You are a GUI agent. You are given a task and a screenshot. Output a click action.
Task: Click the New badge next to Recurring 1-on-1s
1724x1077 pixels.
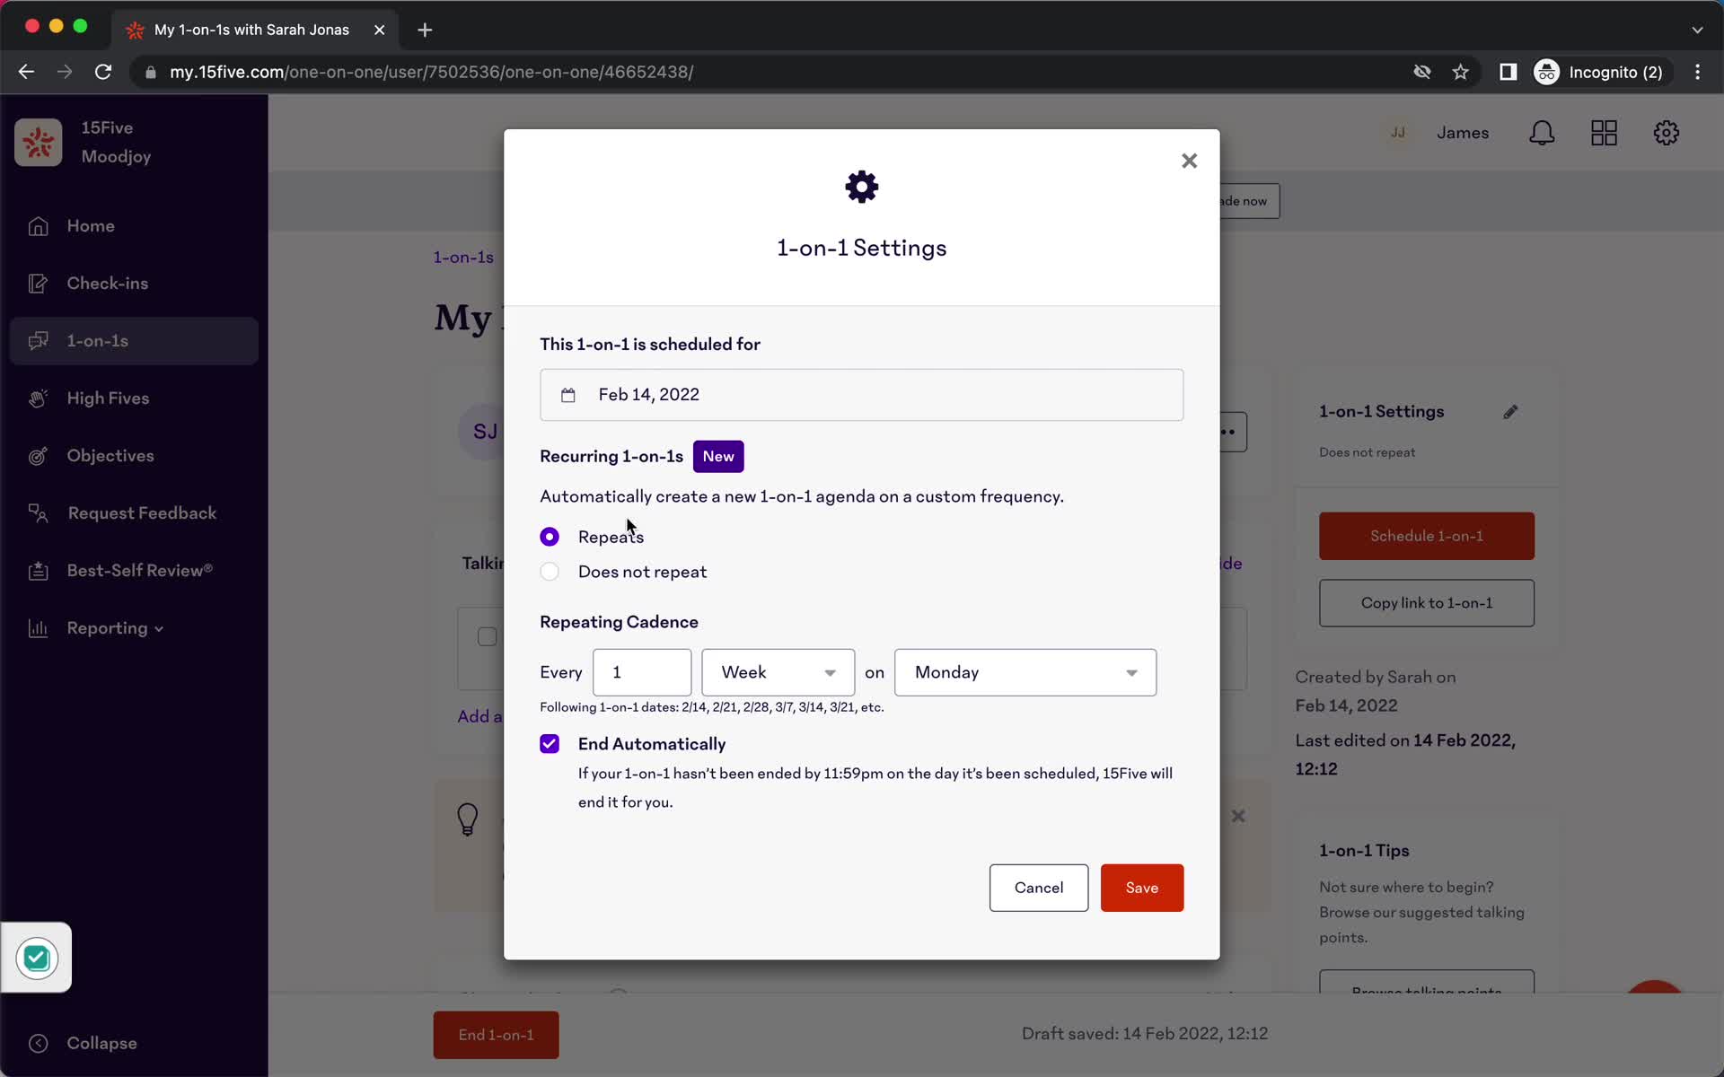717,456
